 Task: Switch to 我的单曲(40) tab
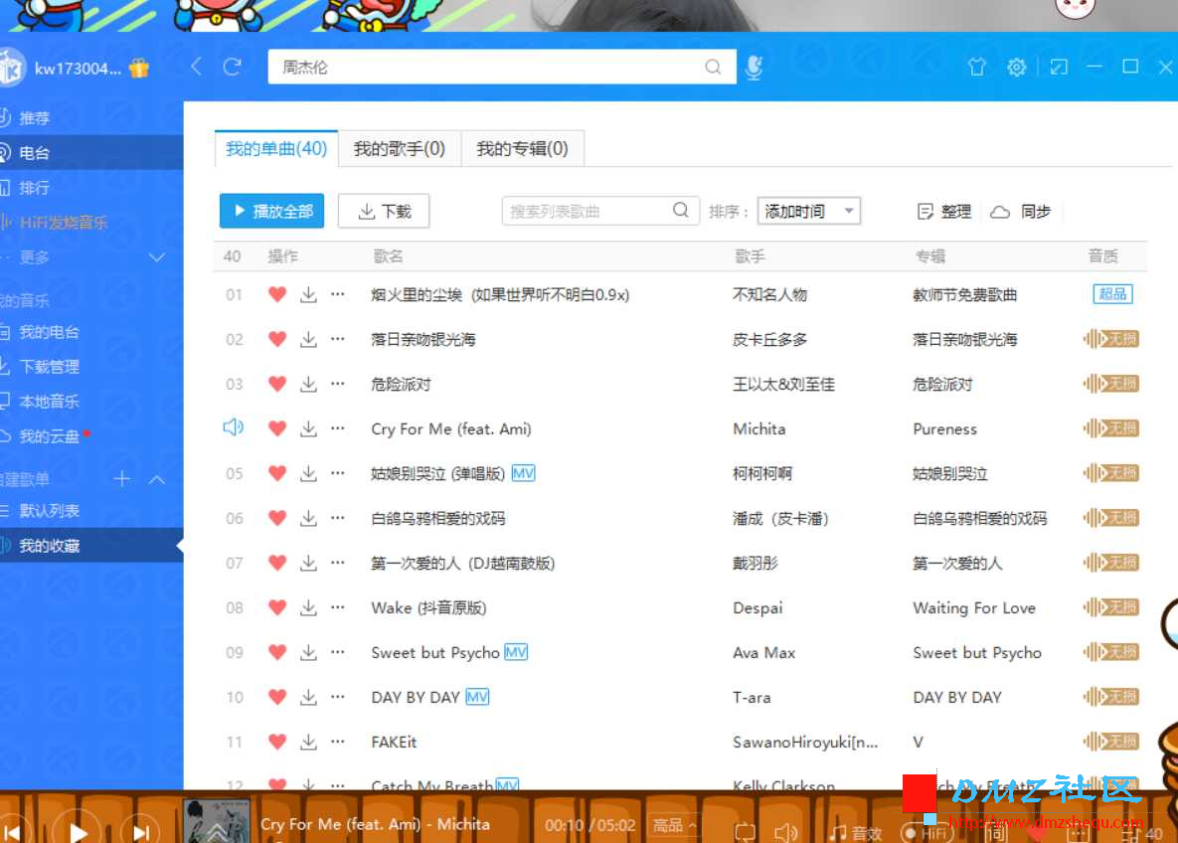click(x=276, y=149)
